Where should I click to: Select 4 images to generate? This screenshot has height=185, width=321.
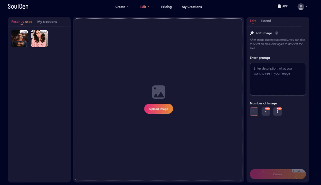[x=266, y=112]
